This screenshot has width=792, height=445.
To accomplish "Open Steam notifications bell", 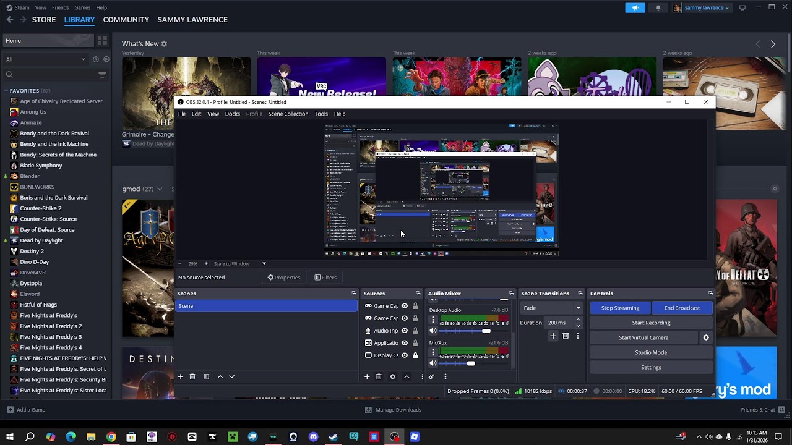I will [658, 7].
